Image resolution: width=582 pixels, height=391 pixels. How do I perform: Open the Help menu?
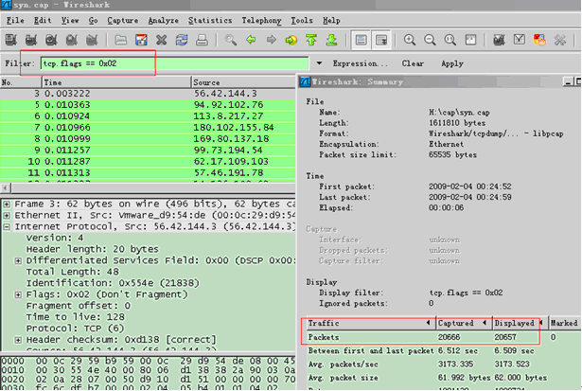click(331, 21)
